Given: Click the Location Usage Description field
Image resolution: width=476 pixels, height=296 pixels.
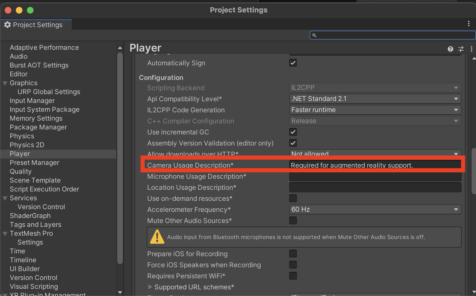Looking at the screenshot, I should (x=375, y=187).
